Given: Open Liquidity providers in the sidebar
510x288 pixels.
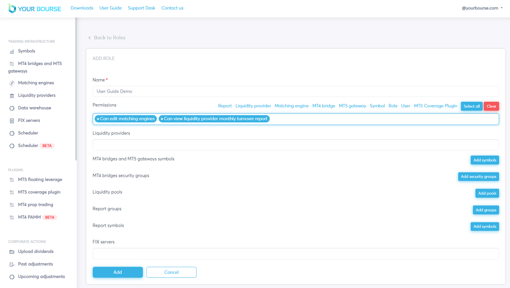Looking at the screenshot, I should [x=37, y=95].
